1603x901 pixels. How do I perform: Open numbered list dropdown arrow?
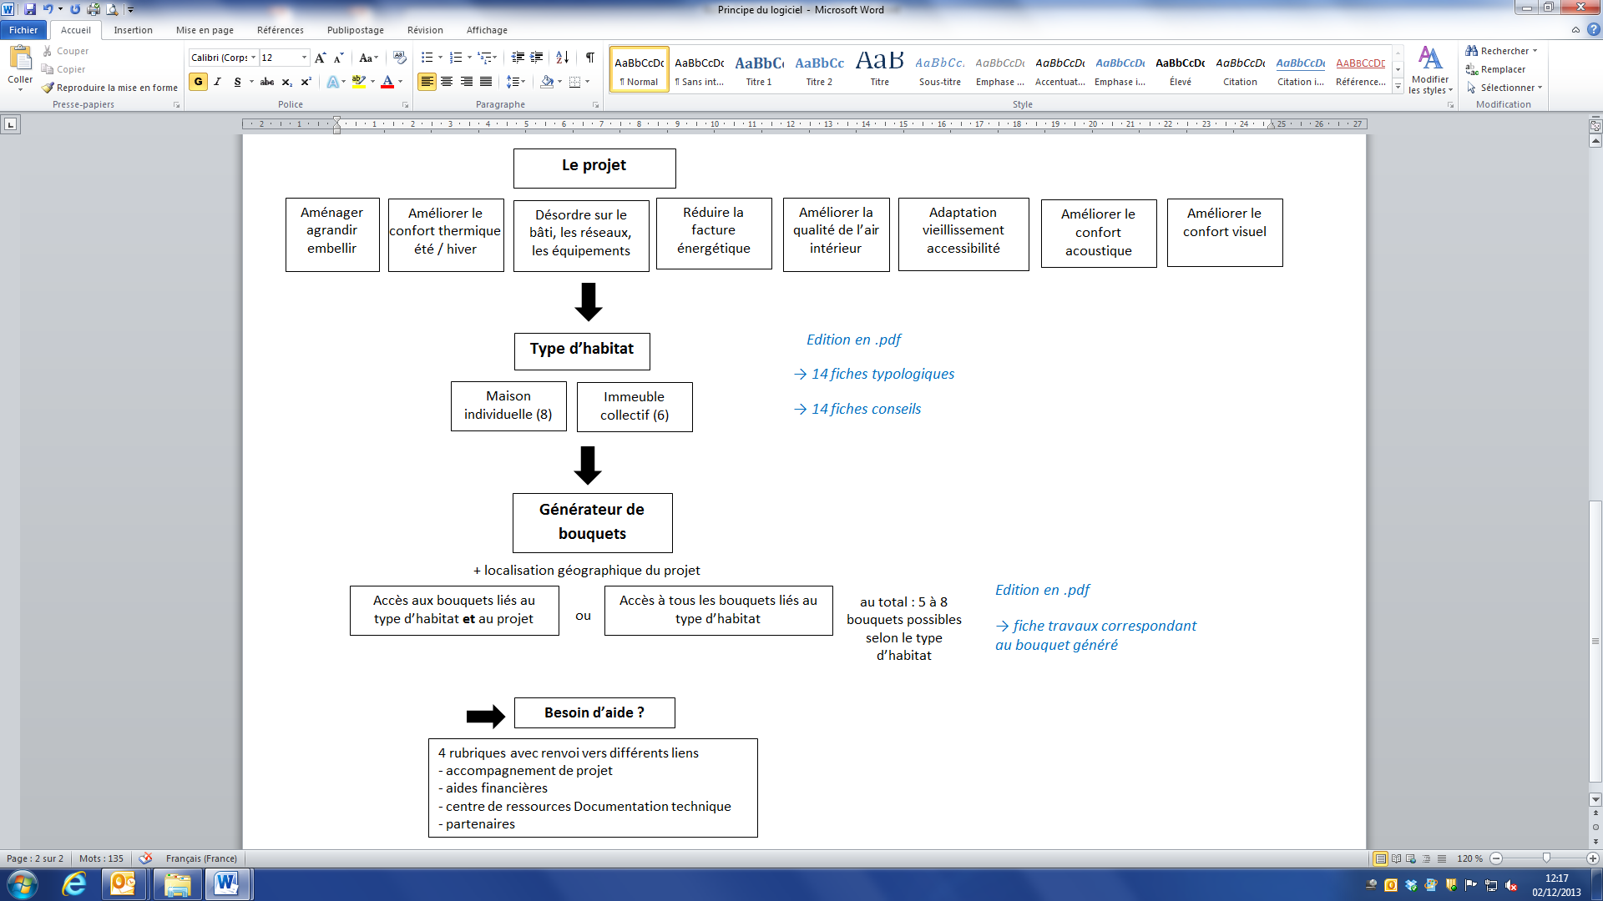469,58
